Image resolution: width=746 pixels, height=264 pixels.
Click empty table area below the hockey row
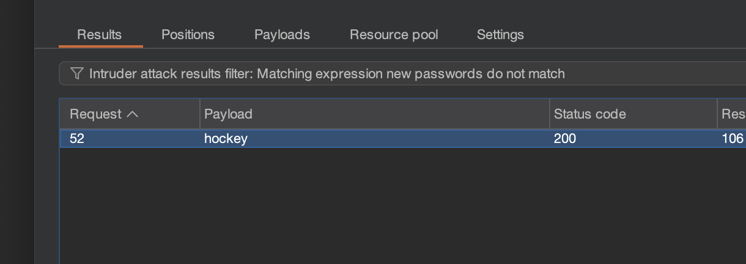(367, 202)
